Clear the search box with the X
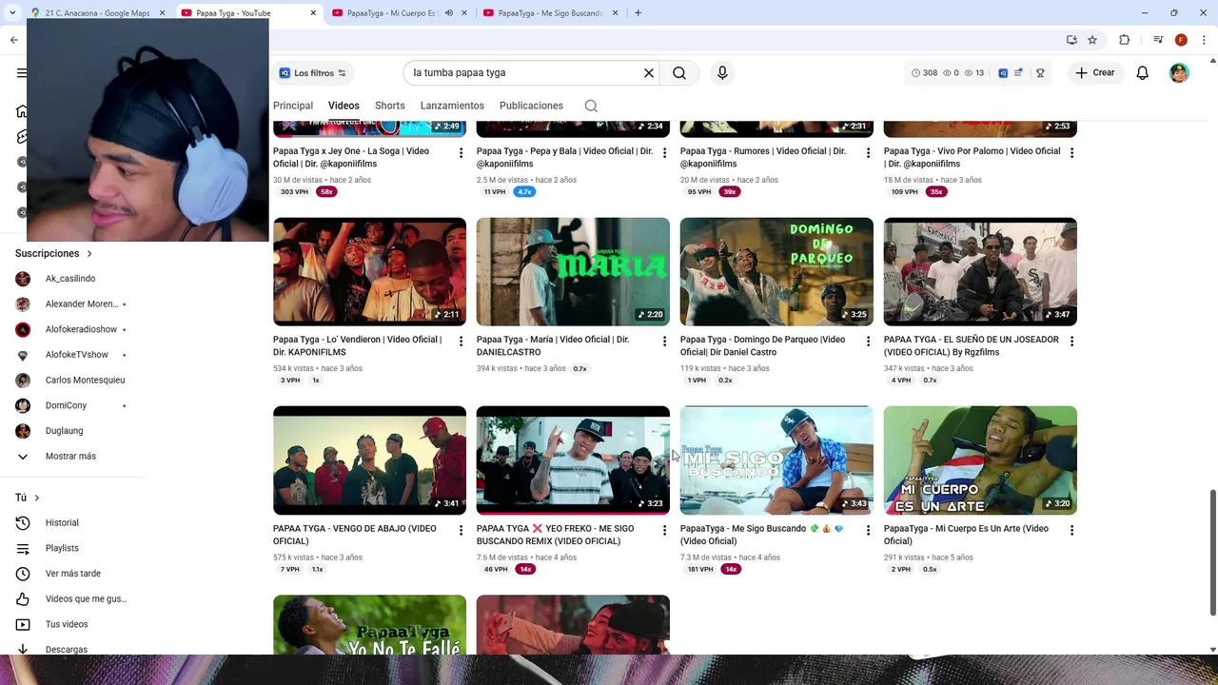1218x685 pixels. coord(649,73)
